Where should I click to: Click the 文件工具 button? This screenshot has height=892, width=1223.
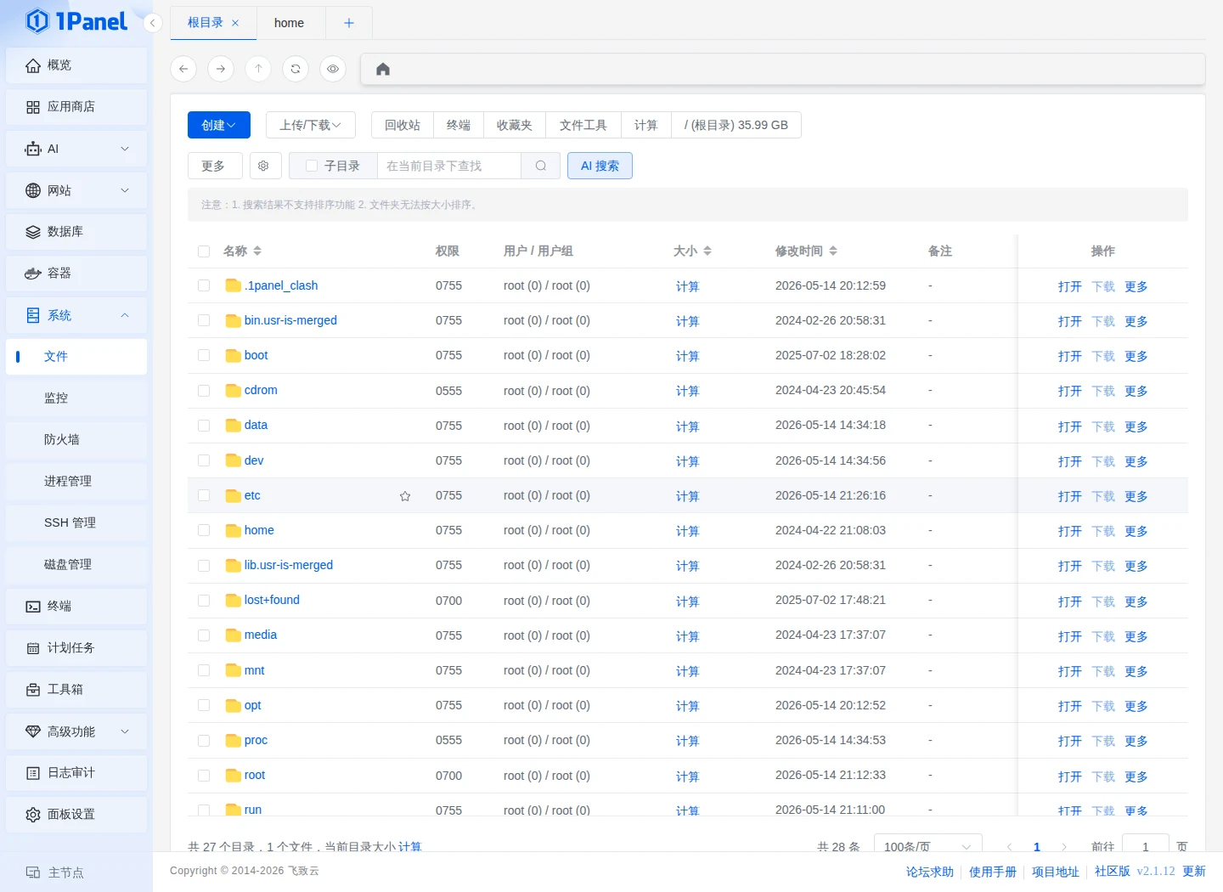[x=583, y=125]
